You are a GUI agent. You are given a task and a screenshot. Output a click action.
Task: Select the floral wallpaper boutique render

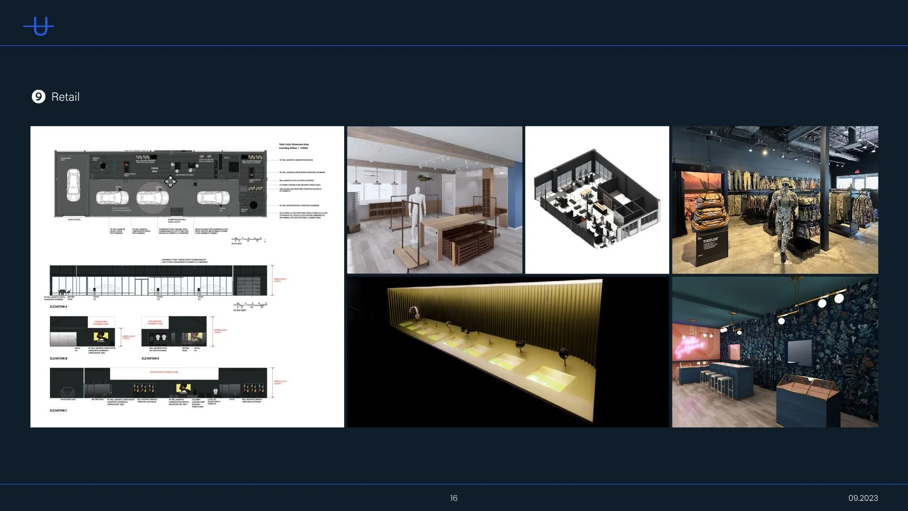click(x=775, y=352)
